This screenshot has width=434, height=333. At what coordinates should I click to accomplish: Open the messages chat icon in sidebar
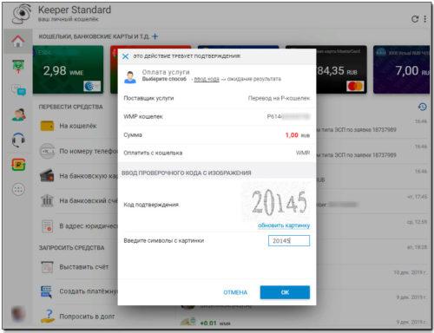[18, 90]
